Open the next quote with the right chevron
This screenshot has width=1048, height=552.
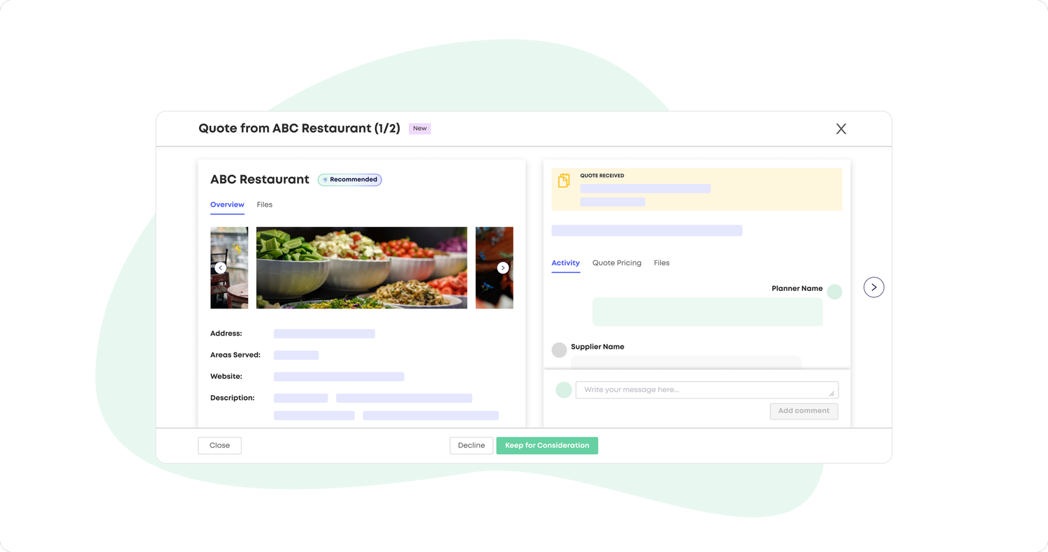873,287
